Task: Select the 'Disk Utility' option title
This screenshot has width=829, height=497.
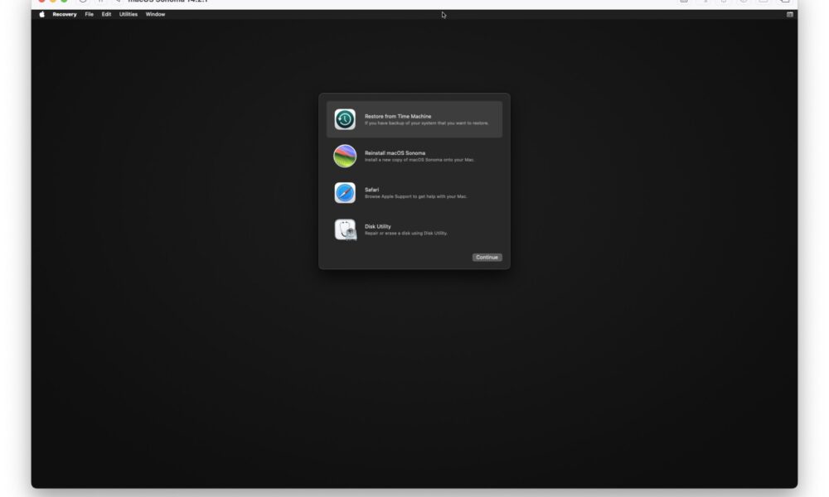Action: (378, 226)
